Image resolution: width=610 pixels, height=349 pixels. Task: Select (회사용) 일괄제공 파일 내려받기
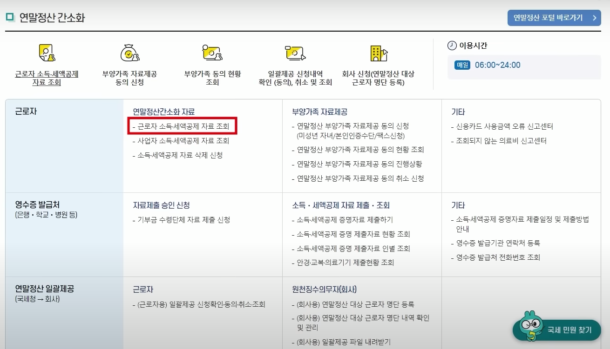click(344, 342)
